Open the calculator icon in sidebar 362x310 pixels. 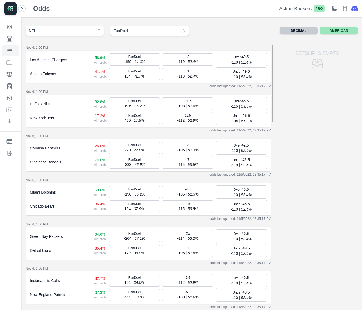[9, 86]
